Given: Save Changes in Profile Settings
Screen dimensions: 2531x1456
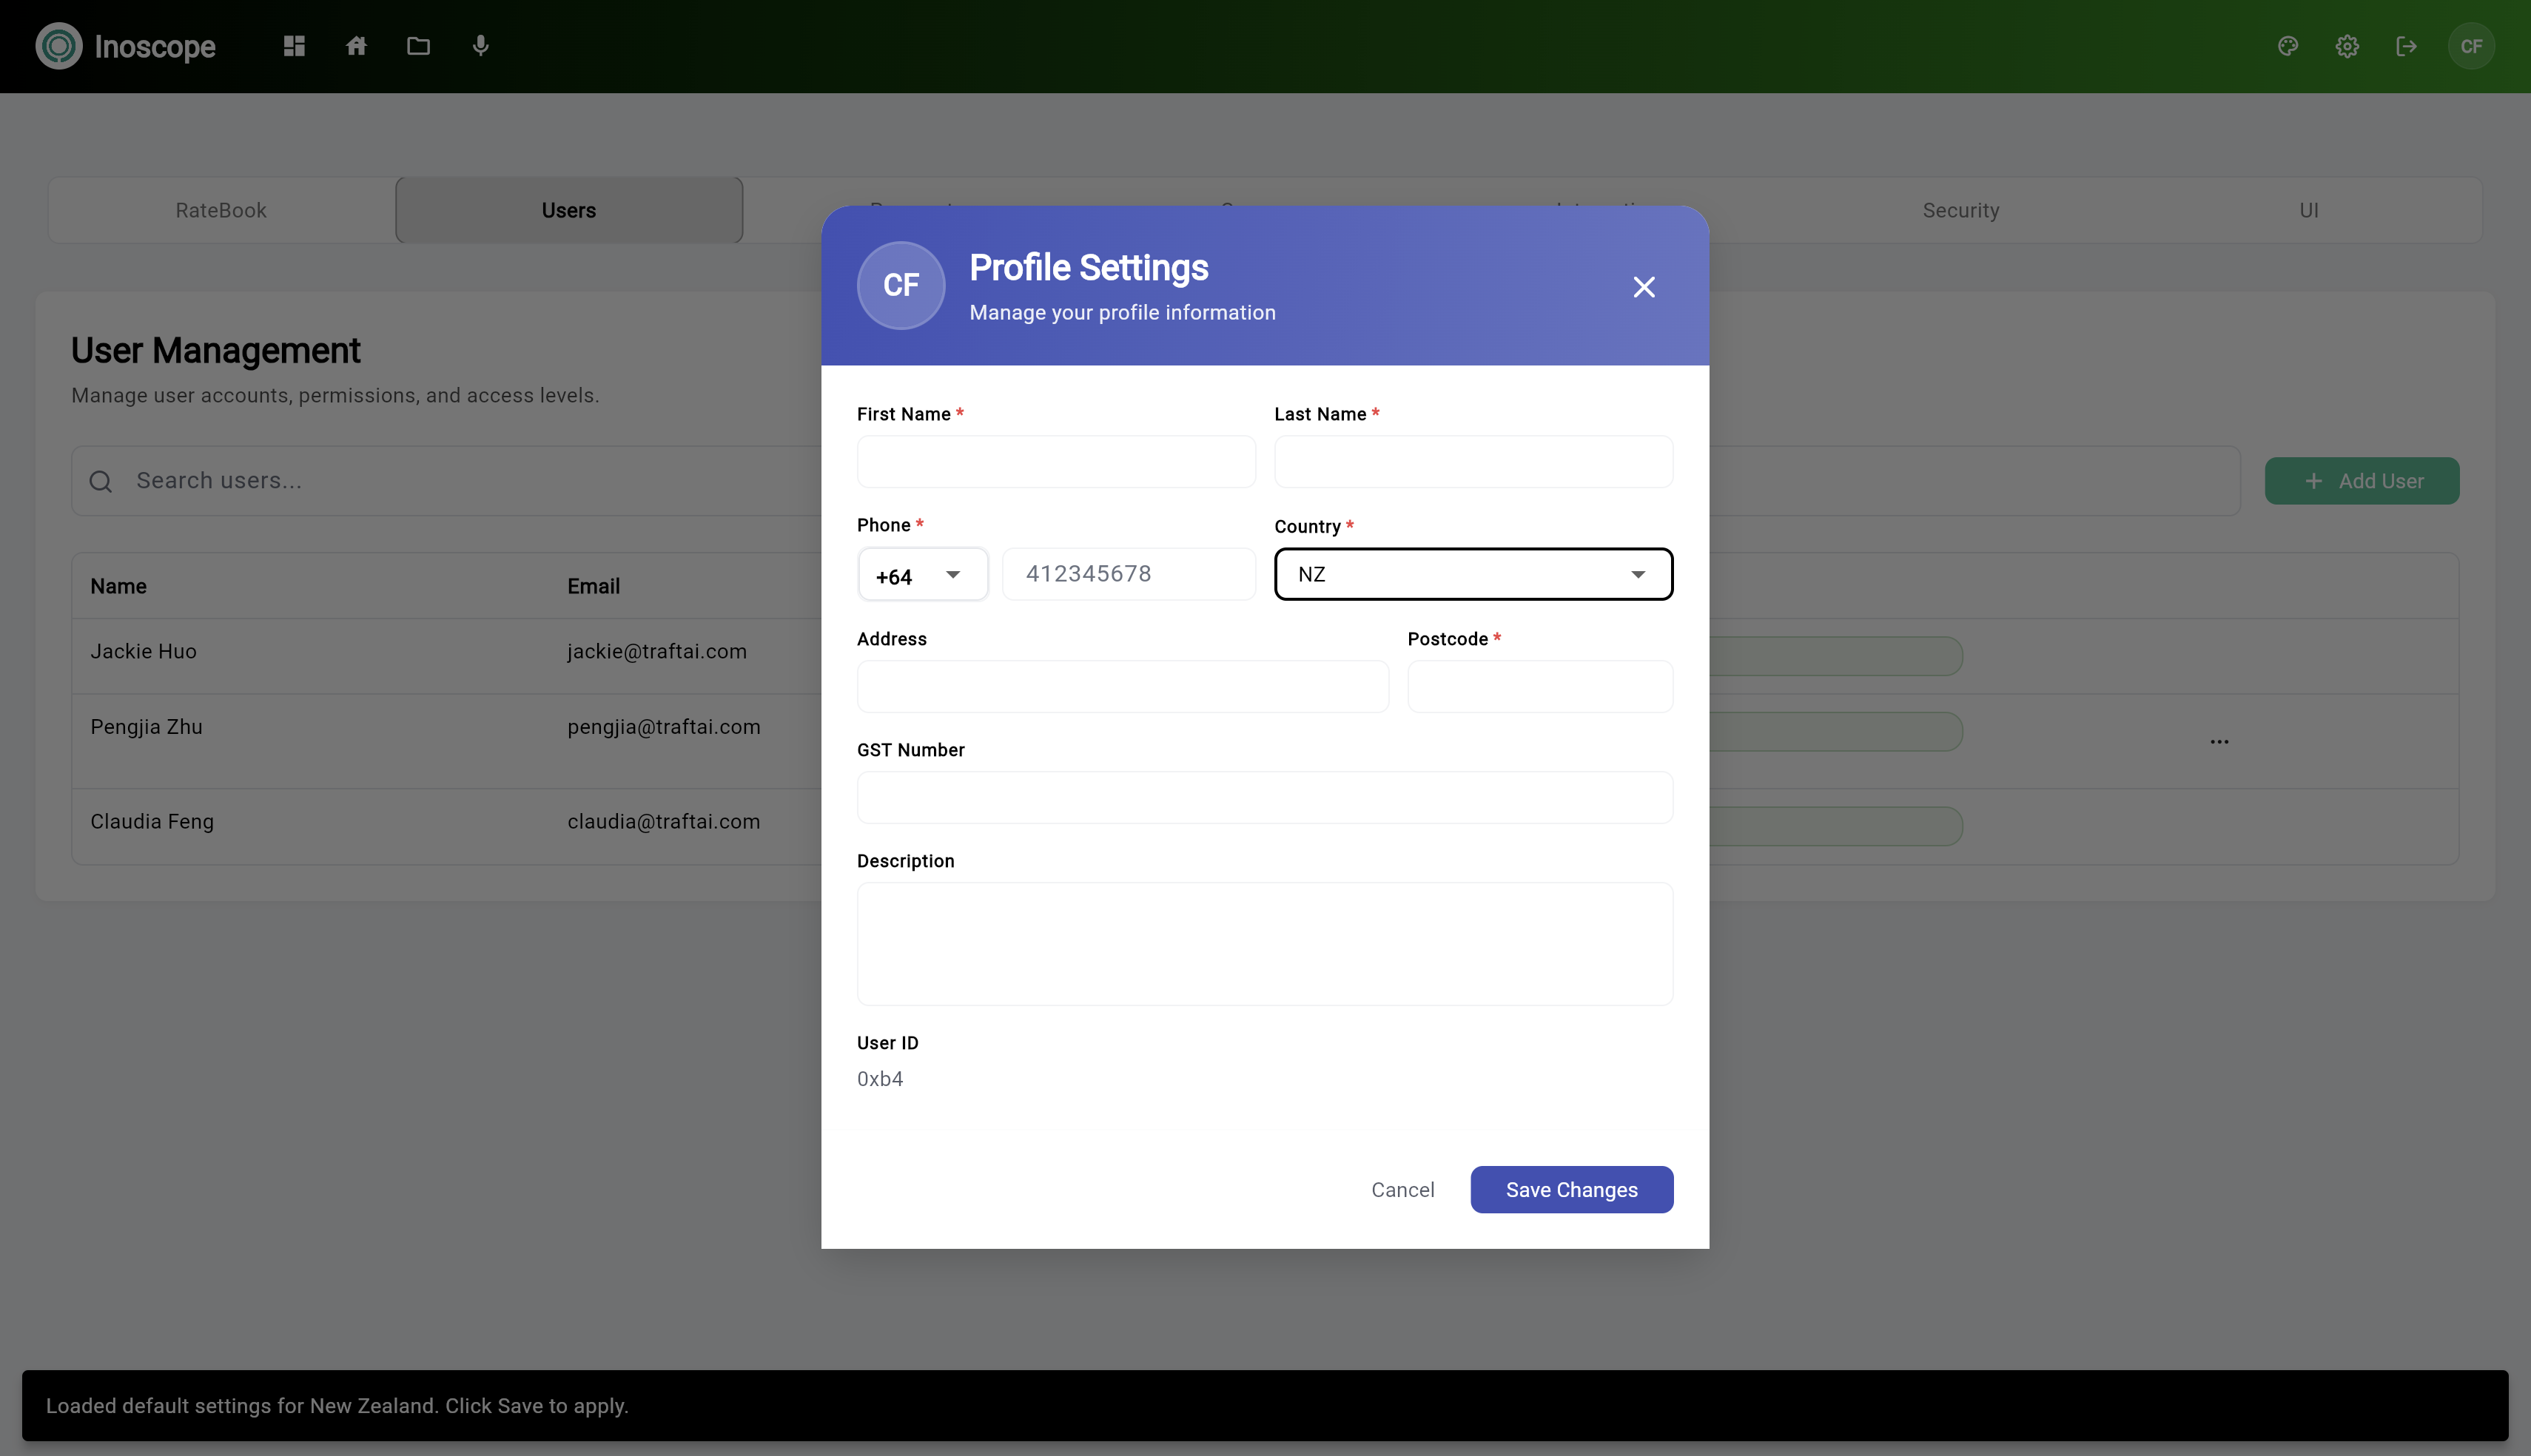Looking at the screenshot, I should click(1570, 1189).
